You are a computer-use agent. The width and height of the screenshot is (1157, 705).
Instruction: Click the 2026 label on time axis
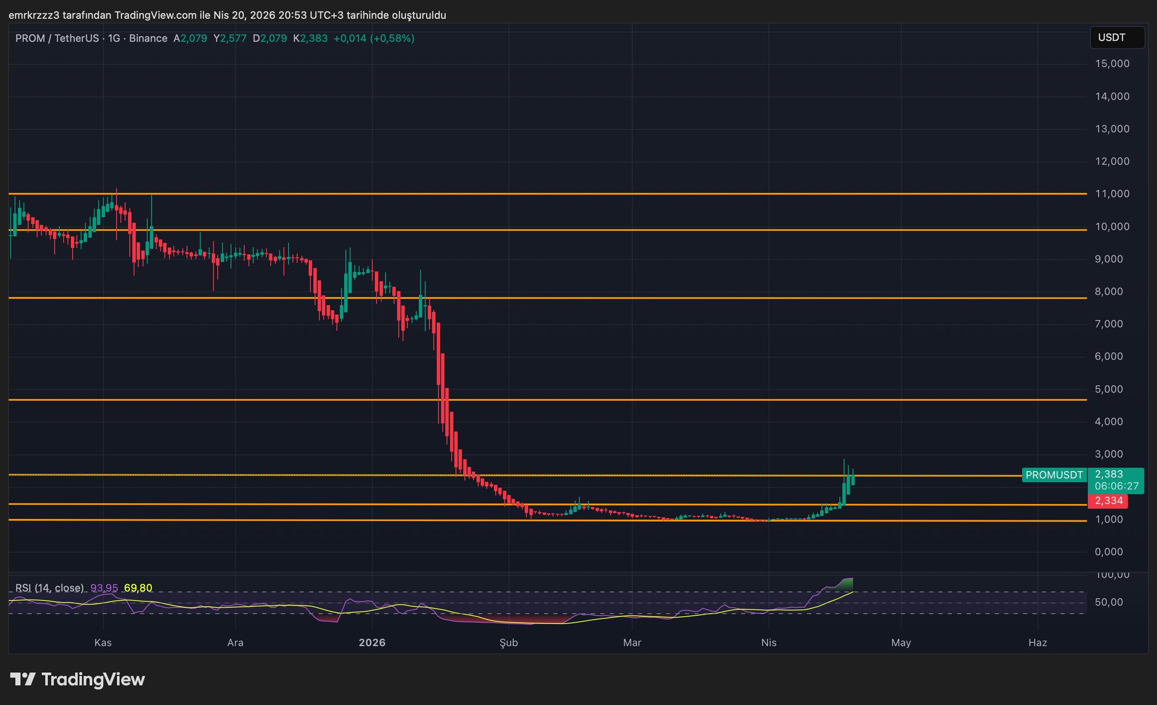tap(372, 643)
